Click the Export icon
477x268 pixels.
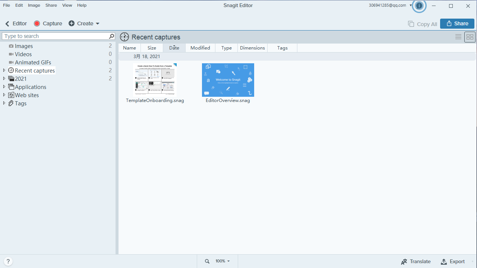tap(444, 262)
